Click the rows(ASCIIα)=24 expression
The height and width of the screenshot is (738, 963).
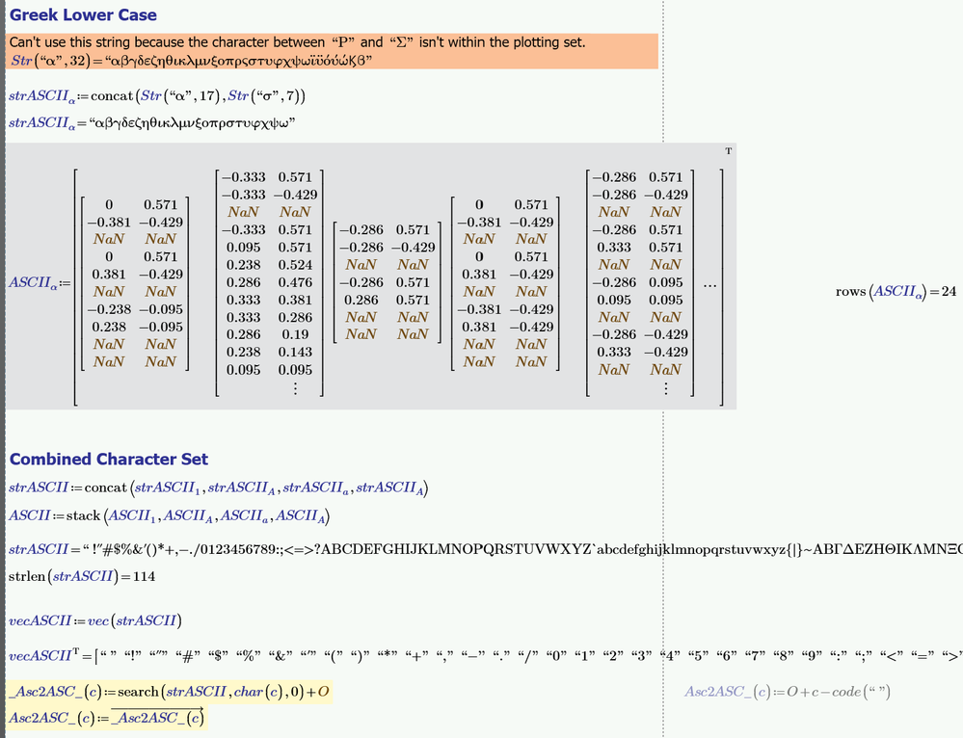[896, 292]
